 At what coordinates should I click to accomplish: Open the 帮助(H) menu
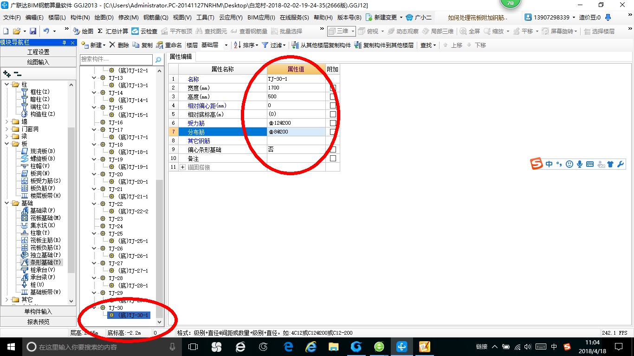click(323, 18)
